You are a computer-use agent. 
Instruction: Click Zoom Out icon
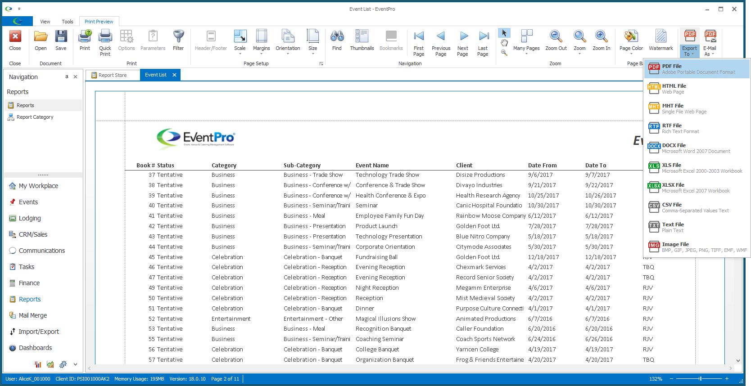[556, 37]
